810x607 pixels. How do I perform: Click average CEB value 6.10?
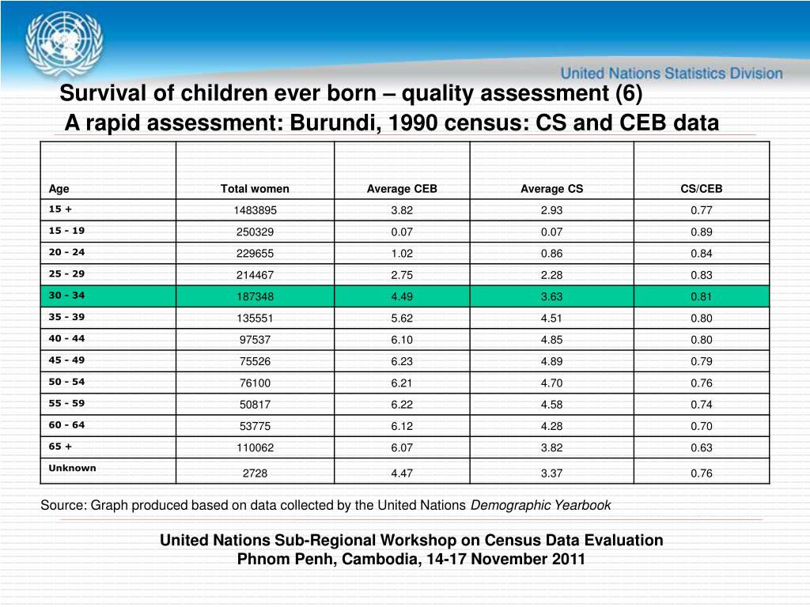[402, 341]
